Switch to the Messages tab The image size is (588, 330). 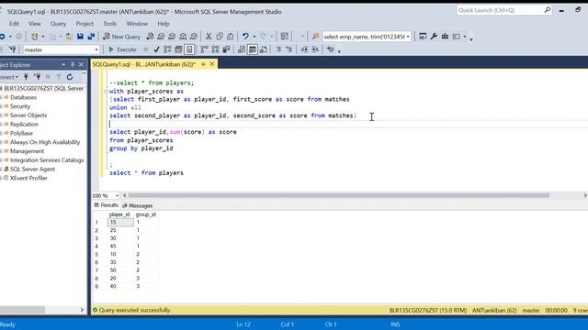pos(137,205)
